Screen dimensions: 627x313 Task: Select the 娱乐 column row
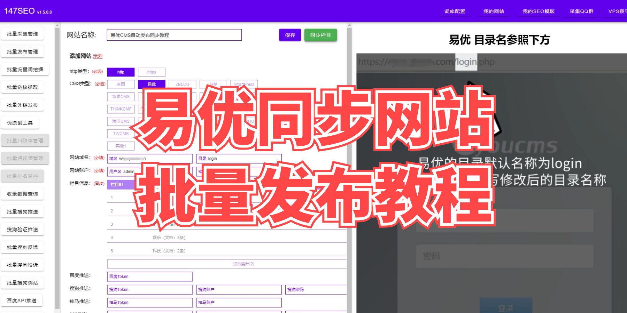coord(227,238)
